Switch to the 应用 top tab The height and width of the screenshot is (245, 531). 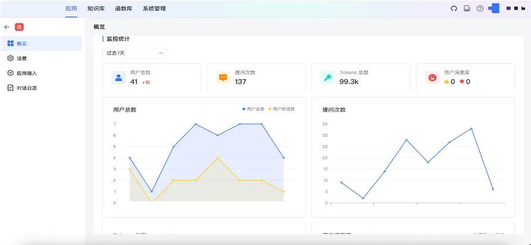[71, 9]
